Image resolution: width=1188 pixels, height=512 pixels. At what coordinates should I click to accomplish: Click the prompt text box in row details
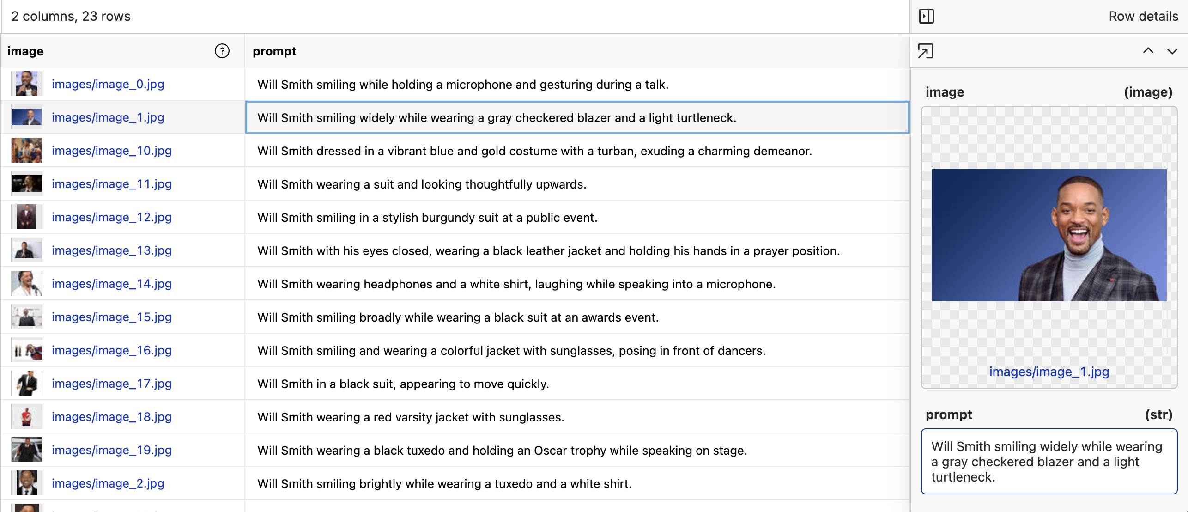1049,461
